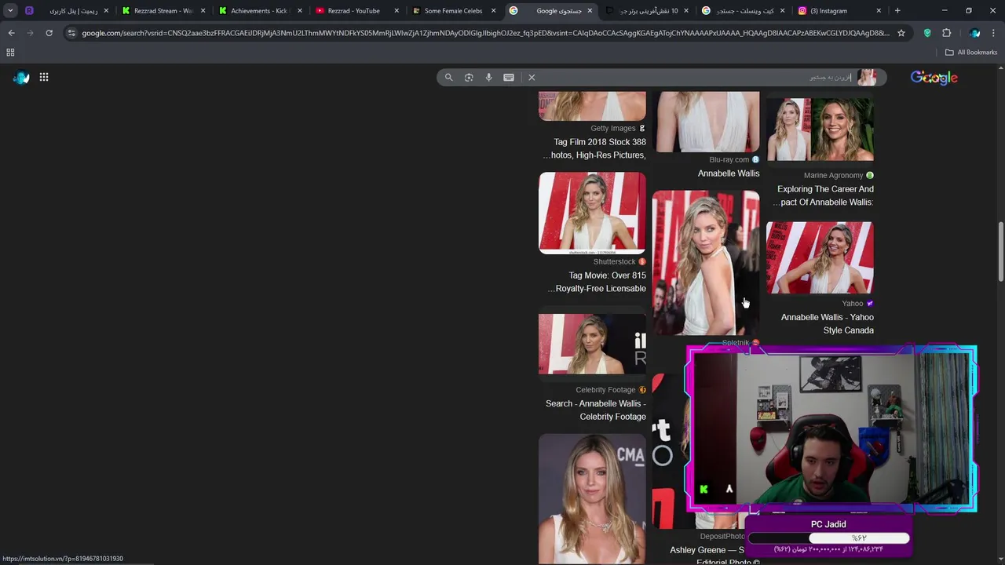1005x565 pixels.
Task: Open Search - Annabelle Wallis - Celebrity Footage link
Action: [596, 410]
